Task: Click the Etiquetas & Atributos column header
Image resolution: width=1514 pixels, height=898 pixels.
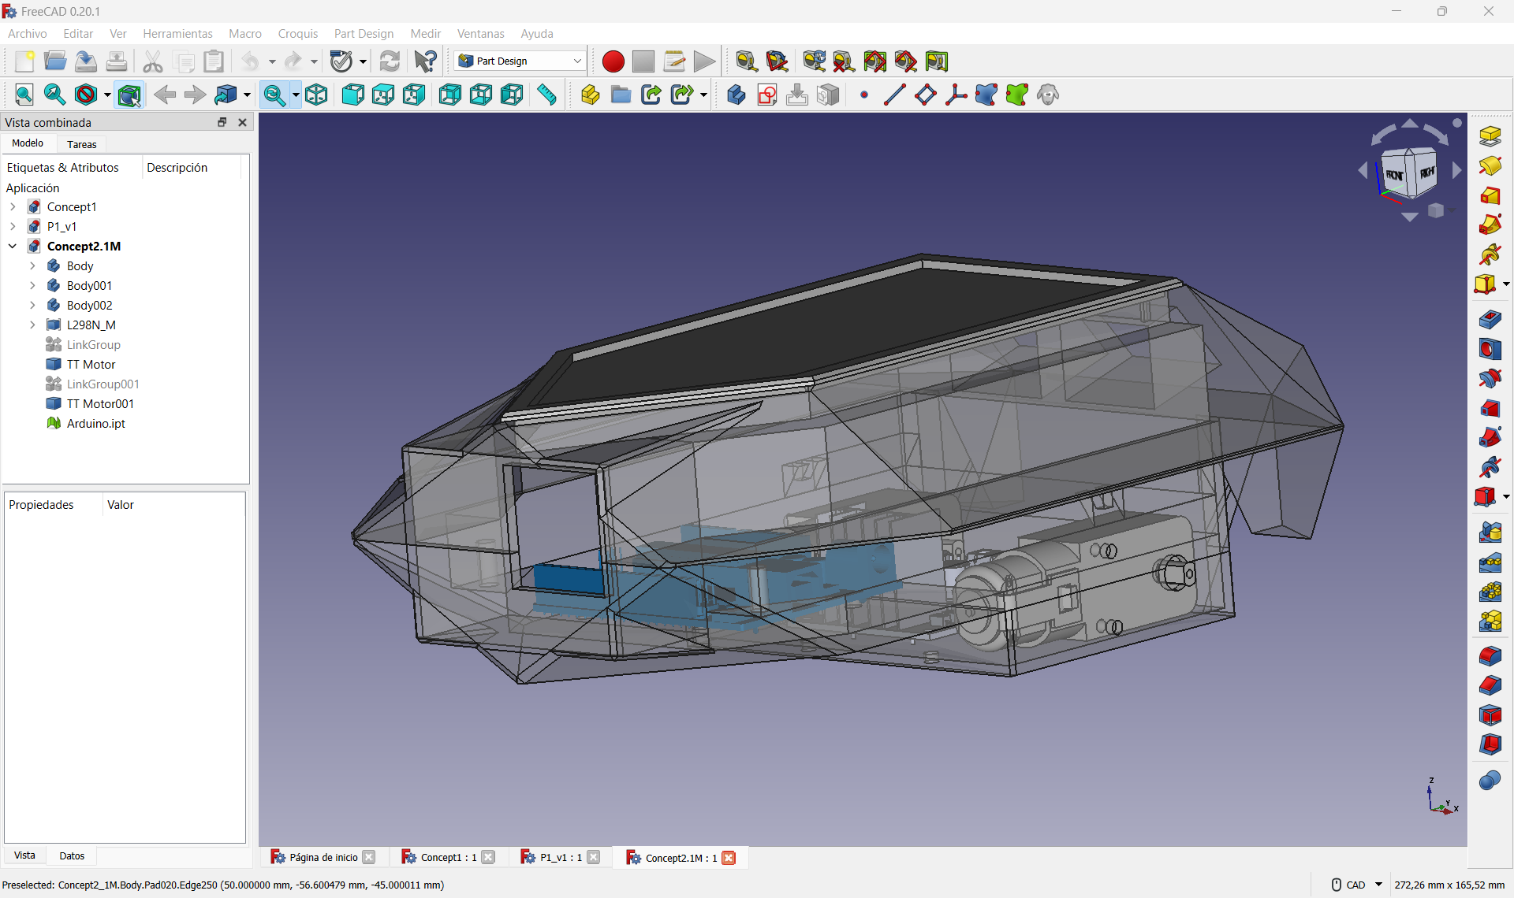Action: coord(63,168)
